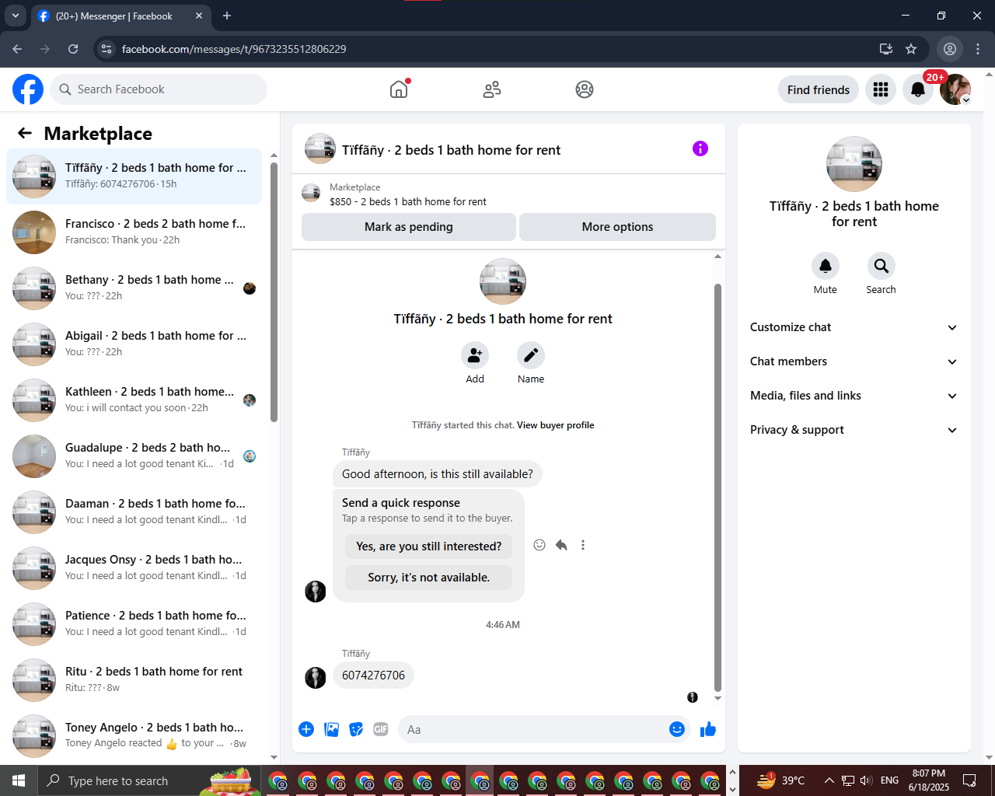Open Francisco 2 beds 2 bath conversation
The width and height of the screenshot is (995, 796).
pos(134,232)
